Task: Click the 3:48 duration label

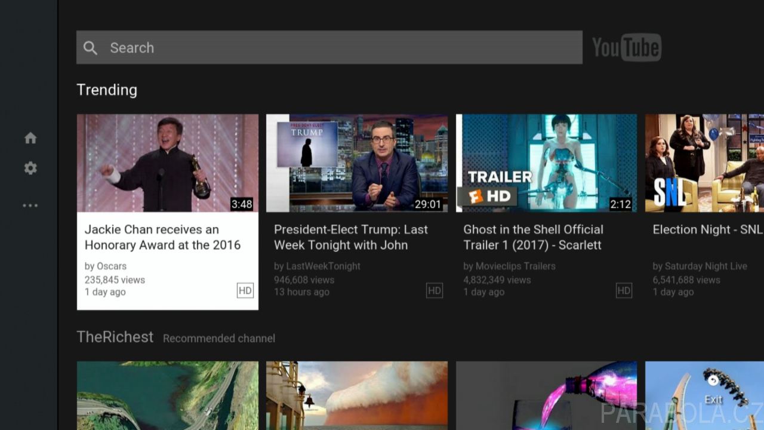Action: (242, 204)
